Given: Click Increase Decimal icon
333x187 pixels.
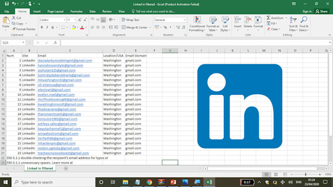Looking at the screenshot, I should pos(178,27).
